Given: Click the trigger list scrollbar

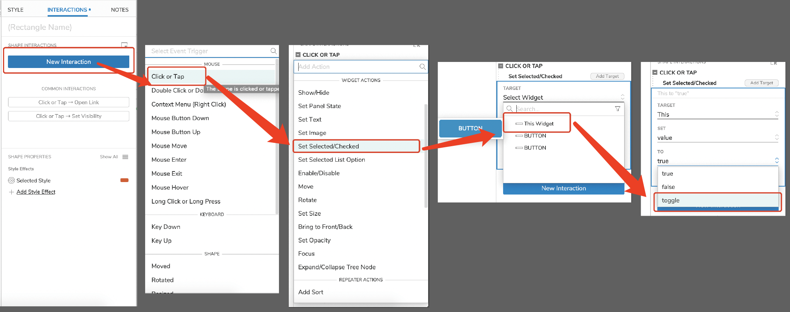Looking at the screenshot, I should (x=277, y=136).
